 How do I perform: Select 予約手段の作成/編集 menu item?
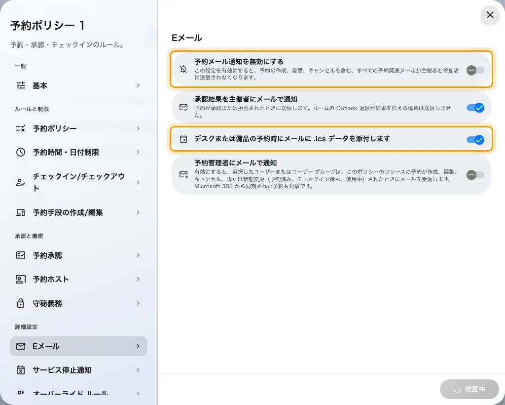78,212
